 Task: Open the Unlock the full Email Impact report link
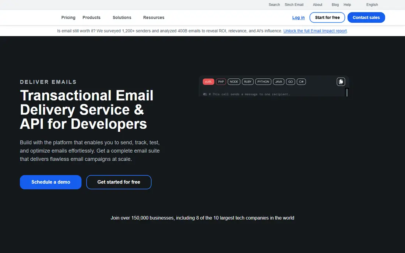(x=315, y=31)
